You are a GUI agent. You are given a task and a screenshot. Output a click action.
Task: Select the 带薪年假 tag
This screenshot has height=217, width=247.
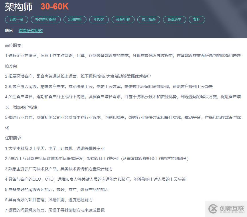[x=123, y=19]
